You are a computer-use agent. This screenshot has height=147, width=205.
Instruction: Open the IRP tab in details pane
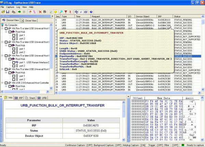tap(19, 98)
